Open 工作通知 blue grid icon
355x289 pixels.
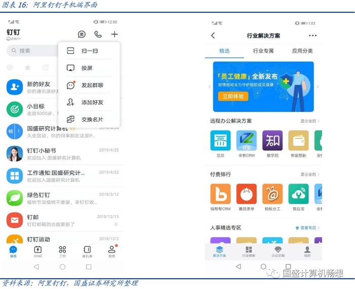15,176
